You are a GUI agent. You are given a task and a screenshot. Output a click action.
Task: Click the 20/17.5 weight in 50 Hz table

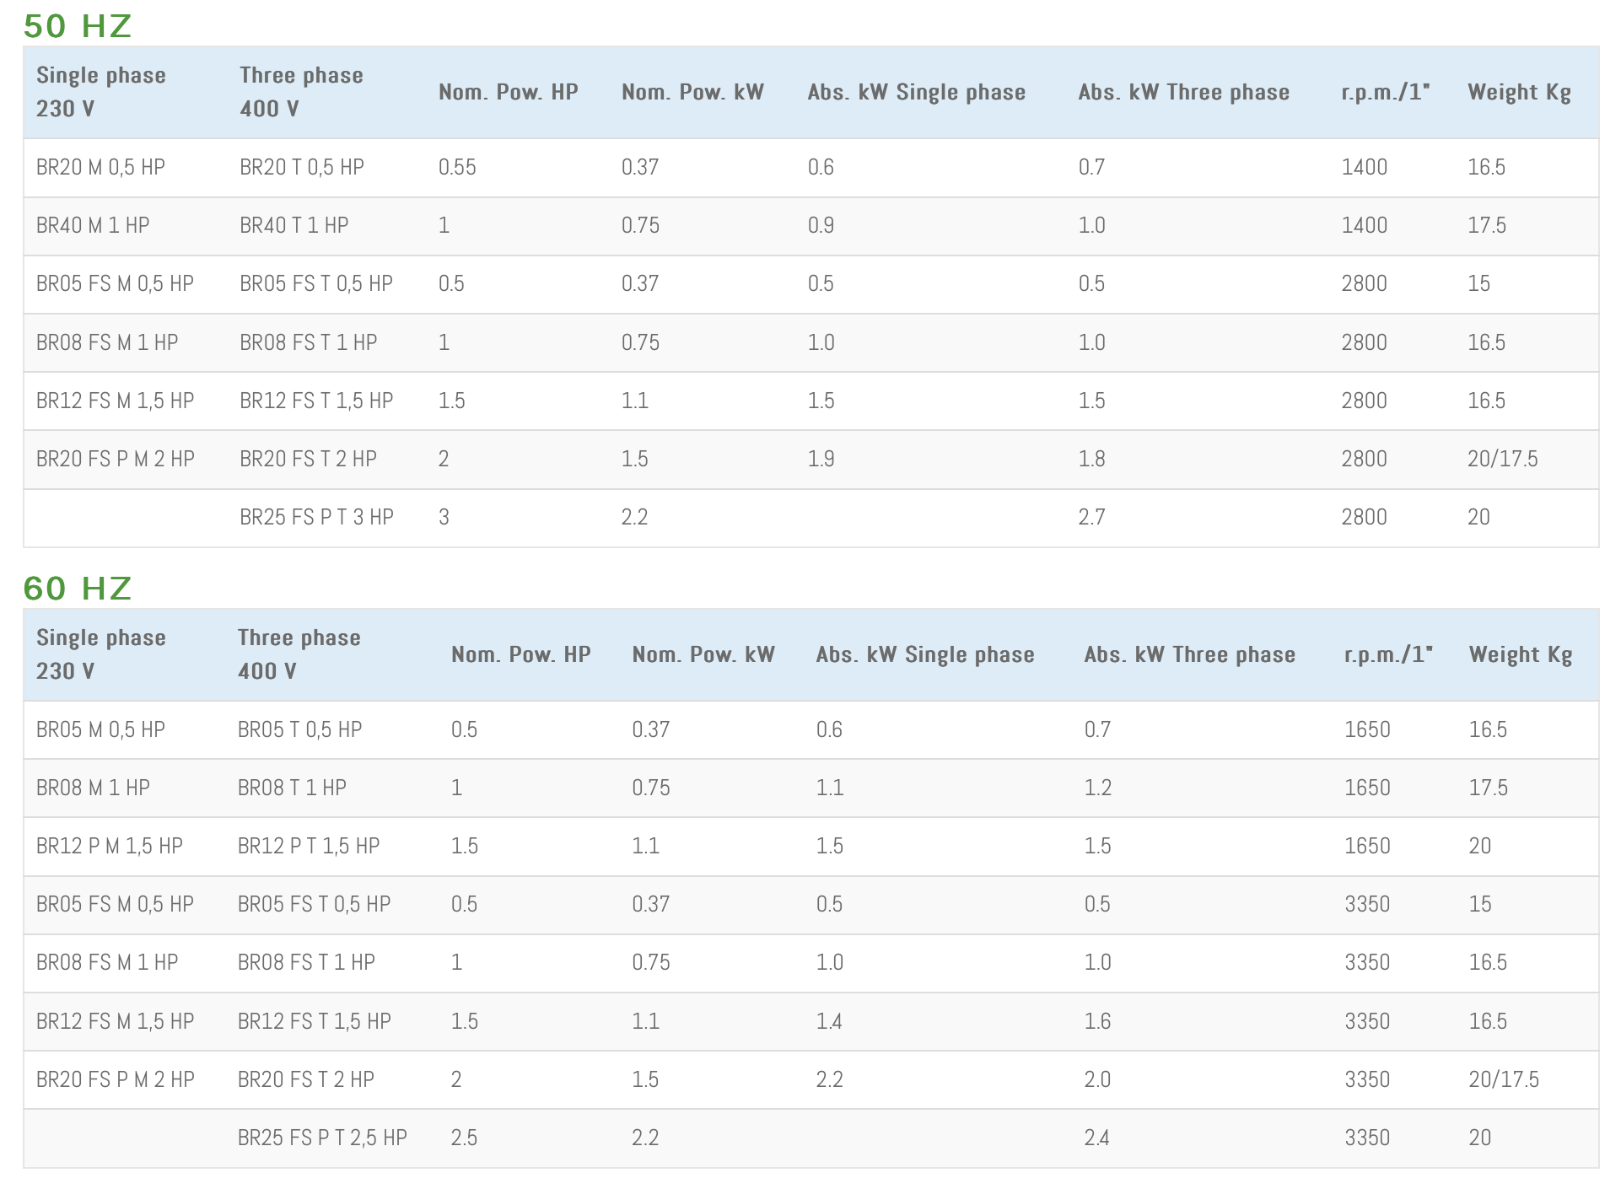[x=1502, y=459]
